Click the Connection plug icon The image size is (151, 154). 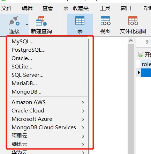click(14, 21)
